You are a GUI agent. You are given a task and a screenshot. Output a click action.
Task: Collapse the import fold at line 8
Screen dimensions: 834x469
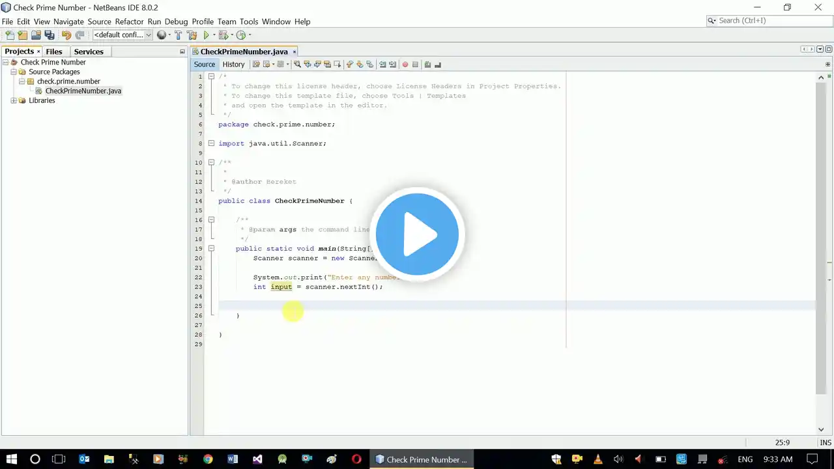pos(211,143)
